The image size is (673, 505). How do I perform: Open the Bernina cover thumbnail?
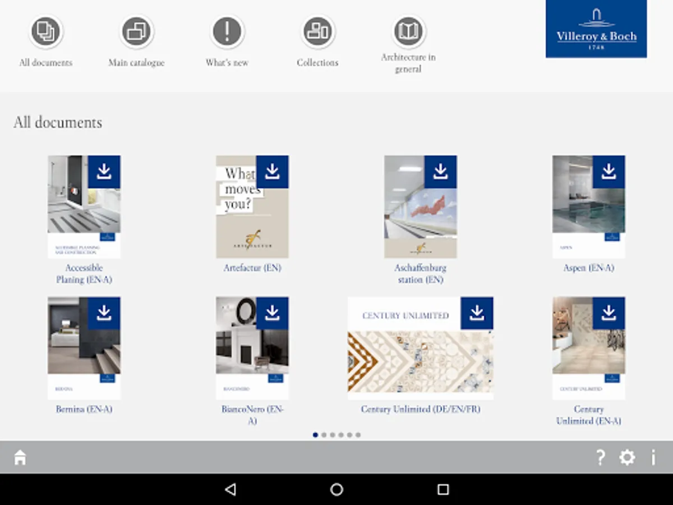click(84, 348)
